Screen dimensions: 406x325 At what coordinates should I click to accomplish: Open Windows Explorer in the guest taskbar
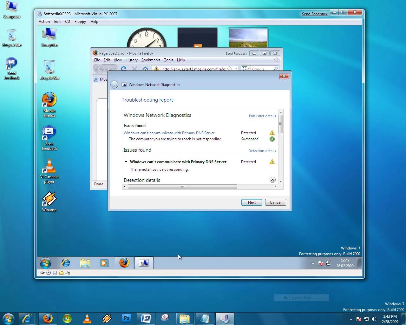pos(85,263)
